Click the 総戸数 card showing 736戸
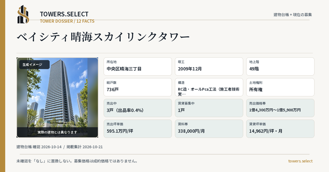This screenshot has width=329, height=172. coord(138,87)
